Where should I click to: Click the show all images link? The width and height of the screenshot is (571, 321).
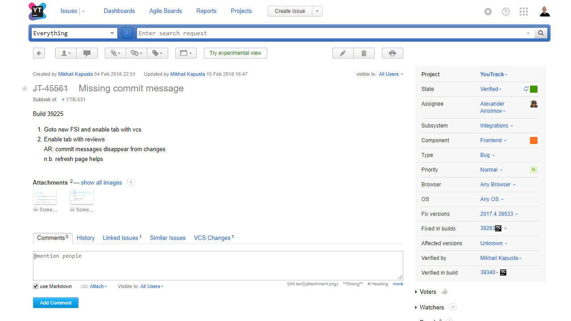[x=101, y=182]
